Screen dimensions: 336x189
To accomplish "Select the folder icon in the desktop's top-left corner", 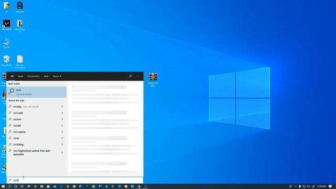I will click(6, 7).
